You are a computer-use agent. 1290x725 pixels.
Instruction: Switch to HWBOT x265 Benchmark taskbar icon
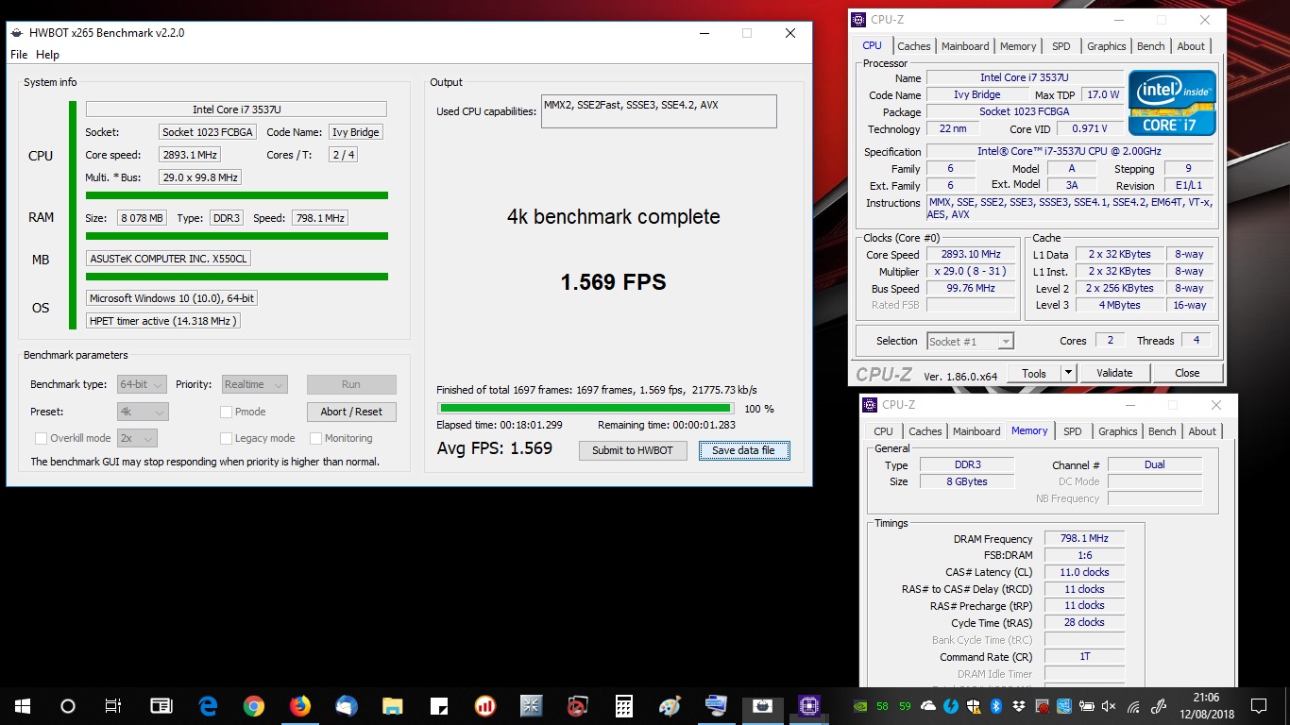(762, 705)
